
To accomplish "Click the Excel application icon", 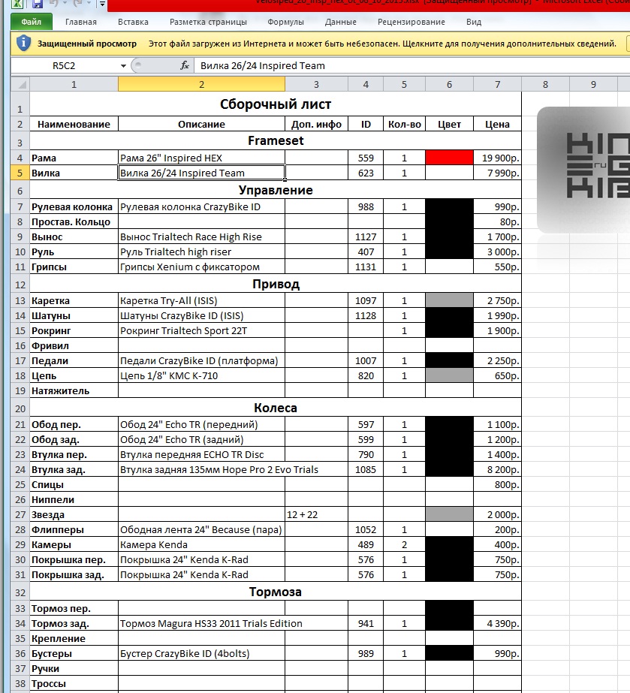I will 17,3.
